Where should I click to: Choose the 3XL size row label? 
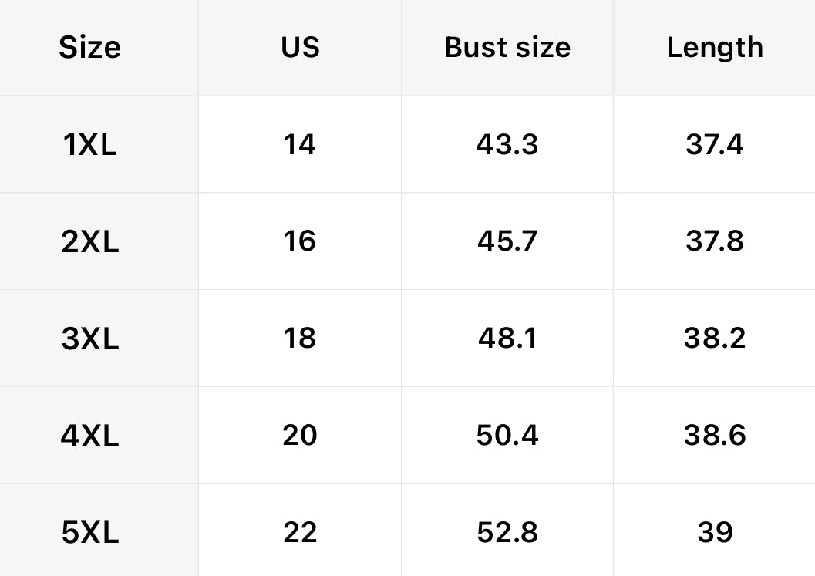pos(90,339)
